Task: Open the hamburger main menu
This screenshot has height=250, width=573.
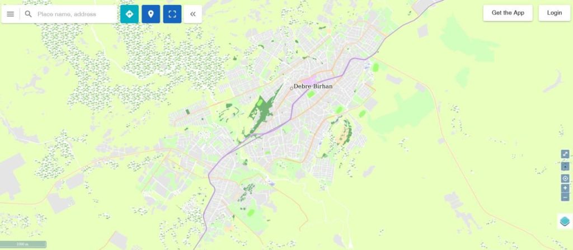Action: [10, 14]
